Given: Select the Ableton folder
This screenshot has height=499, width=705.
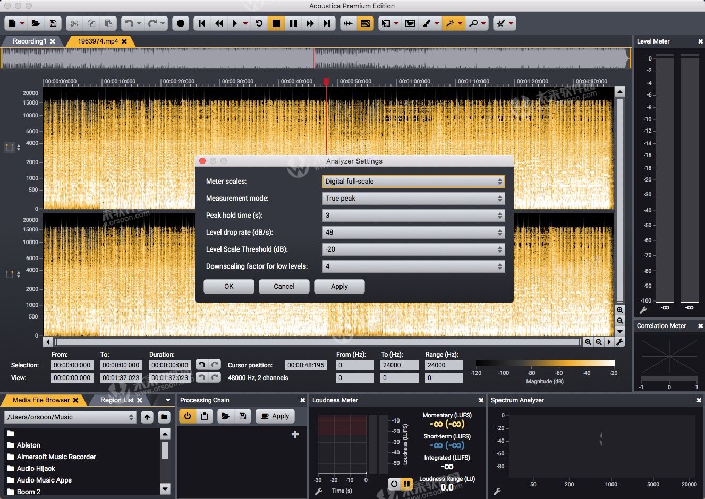Looking at the screenshot, I should (x=29, y=445).
